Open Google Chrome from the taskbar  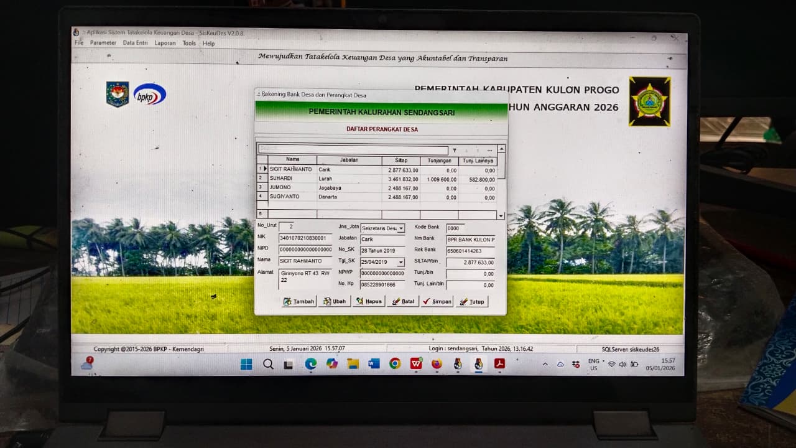pyautogui.click(x=395, y=364)
